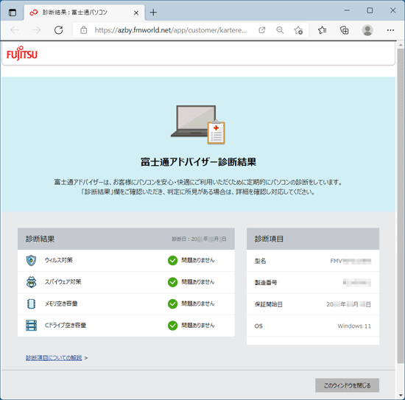Image resolution: width=405 pixels, height=400 pixels.
Task: Refresh the current page
Action: pyautogui.click(x=59, y=30)
